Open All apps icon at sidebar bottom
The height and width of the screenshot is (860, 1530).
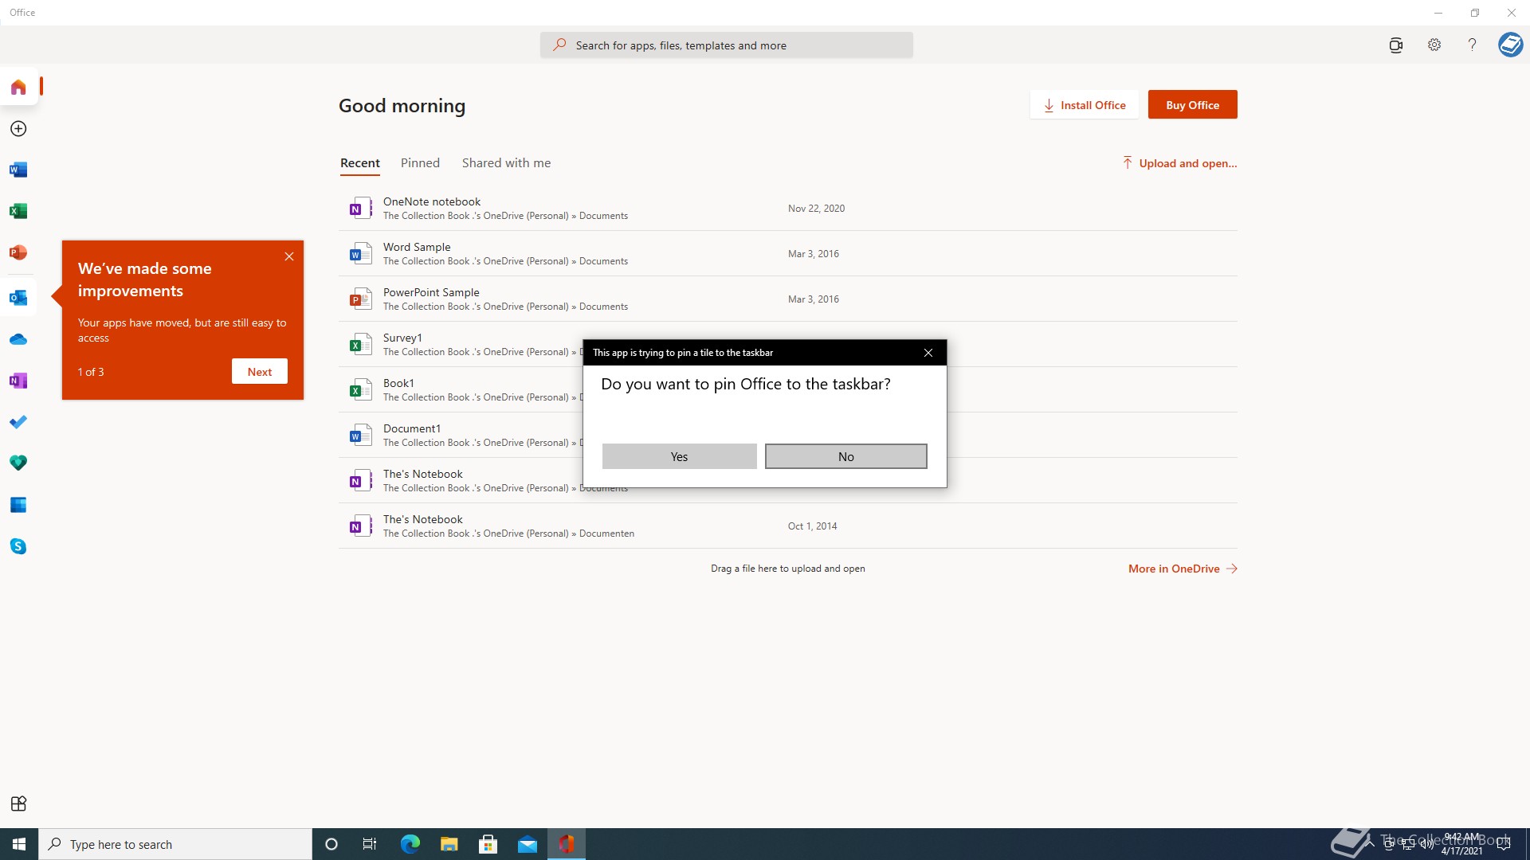click(x=18, y=803)
